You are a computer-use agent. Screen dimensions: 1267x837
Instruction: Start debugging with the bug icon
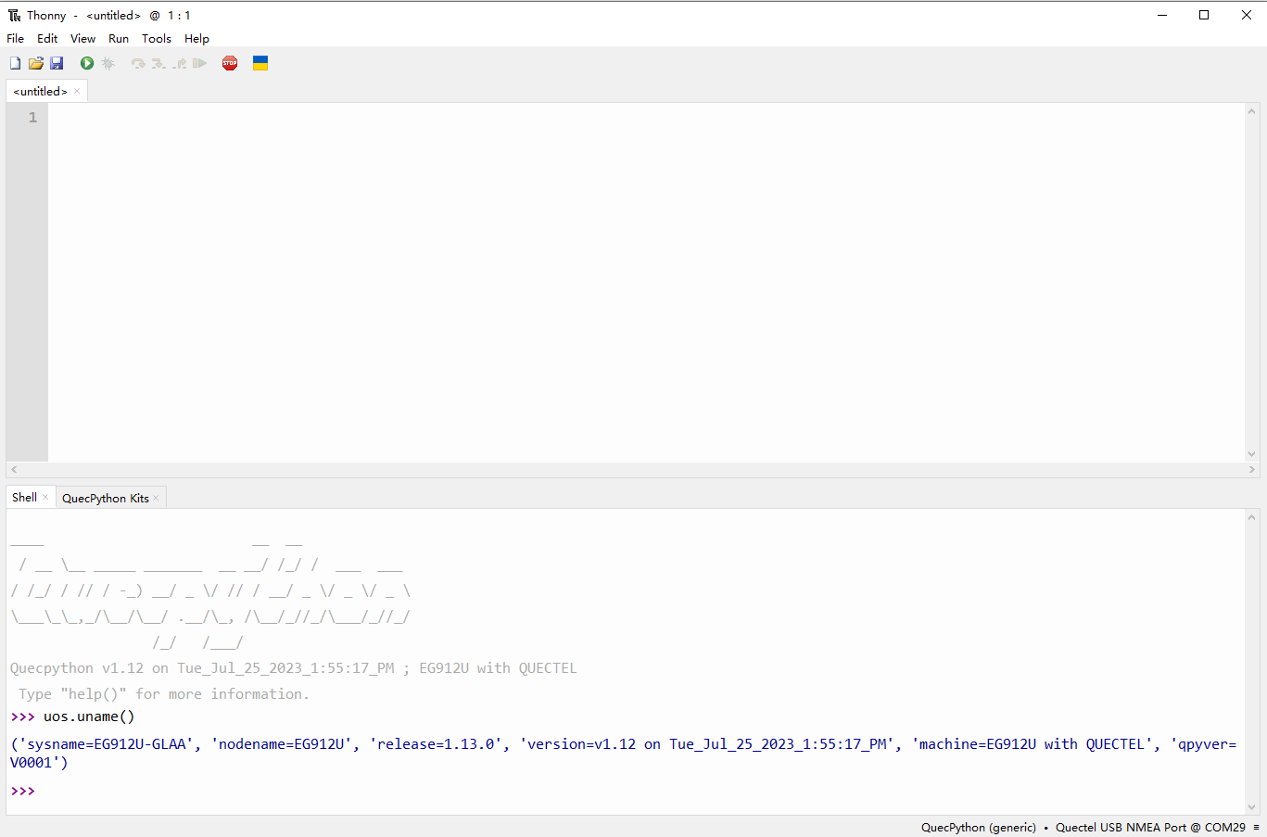pos(108,63)
